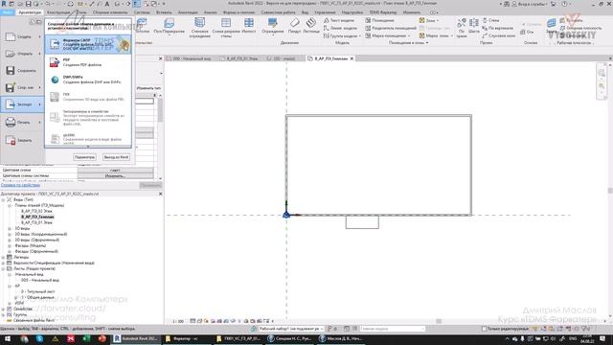This screenshot has width=613, height=345.
Task: Open the Аннотации ribbon tab
Action: [x=188, y=12]
